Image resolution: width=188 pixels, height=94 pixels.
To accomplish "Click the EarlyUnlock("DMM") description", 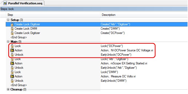I will (113, 81).
